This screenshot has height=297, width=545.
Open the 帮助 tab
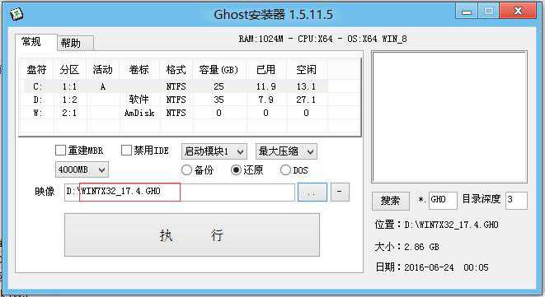(75, 44)
